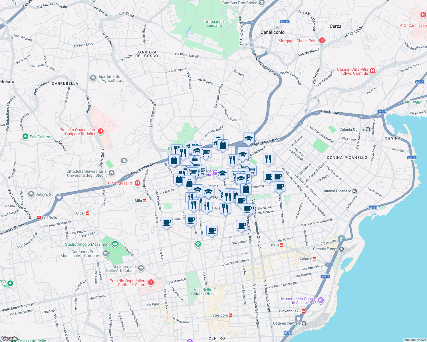
Task: Select the Corso Italia street label
Action: [x=329, y=242]
